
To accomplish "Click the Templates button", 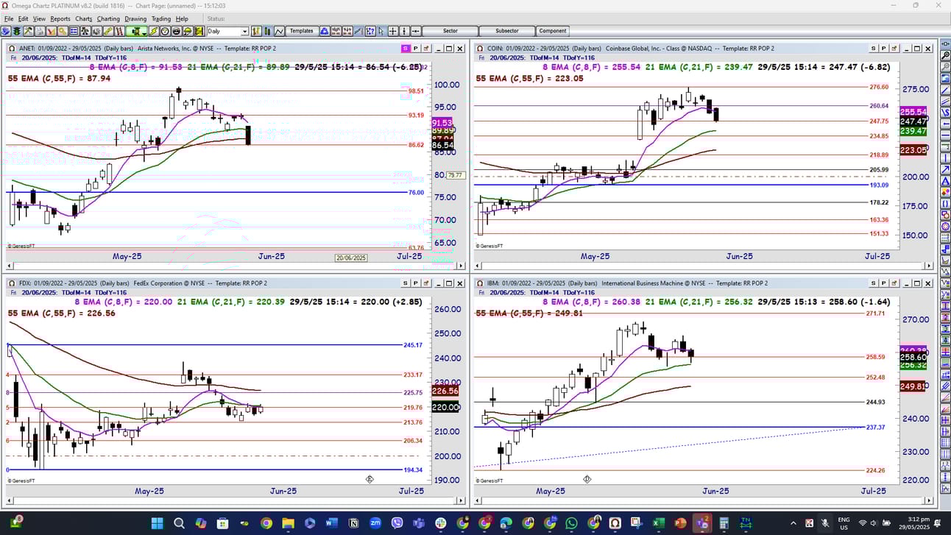I will click(x=302, y=31).
